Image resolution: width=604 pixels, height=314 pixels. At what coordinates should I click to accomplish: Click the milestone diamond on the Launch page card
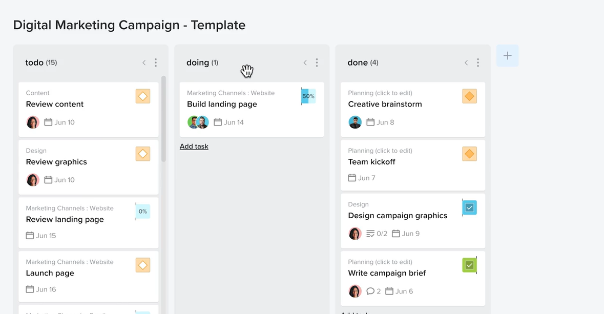[x=143, y=265]
